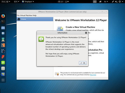Click 'Welcome to VMware Workstation 12 Player' heading
The image size is (125, 93).
tap(81, 20)
